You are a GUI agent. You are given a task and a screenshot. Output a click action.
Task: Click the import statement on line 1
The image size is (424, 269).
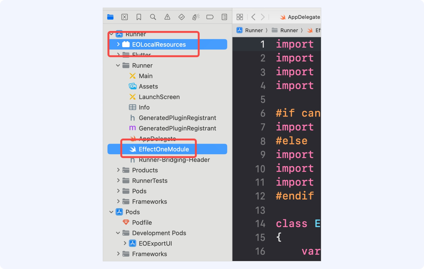295,44
